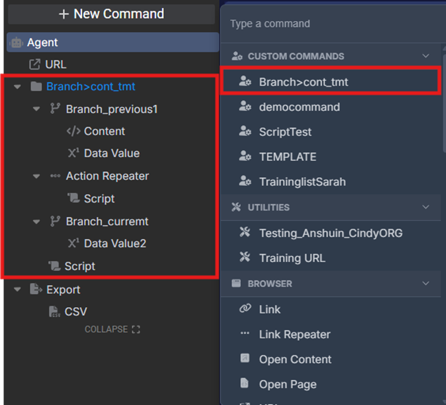Click the Agent robot icon
The width and height of the screenshot is (446, 405).
[16, 42]
